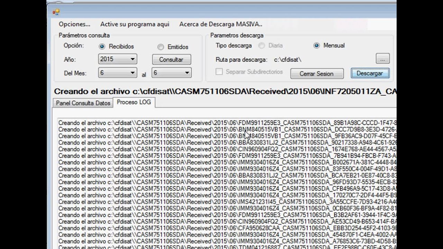Select log line containing 1674E768-AE44-4567
This screenshot has width=443, height=249.
pyautogui.click(x=227, y=149)
